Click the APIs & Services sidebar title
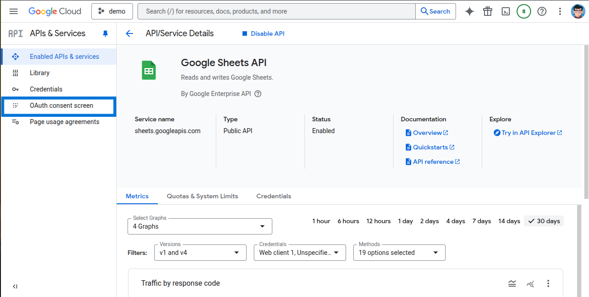Viewport: 589px width, 297px height. (57, 34)
